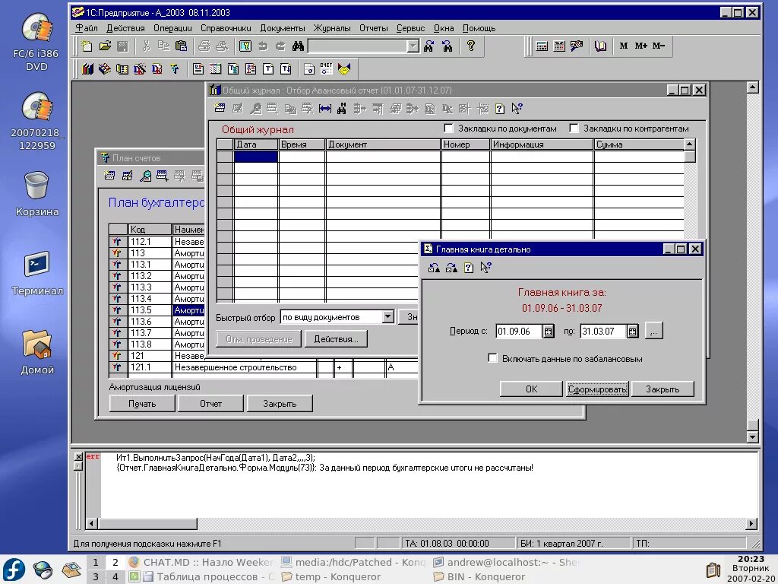Click scroll-up arrow of Общий журнал table
The height and width of the screenshot is (584, 778).
click(x=689, y=144)
